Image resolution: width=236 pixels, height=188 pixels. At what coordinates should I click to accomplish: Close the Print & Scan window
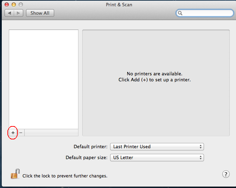[x=7, y=5]
